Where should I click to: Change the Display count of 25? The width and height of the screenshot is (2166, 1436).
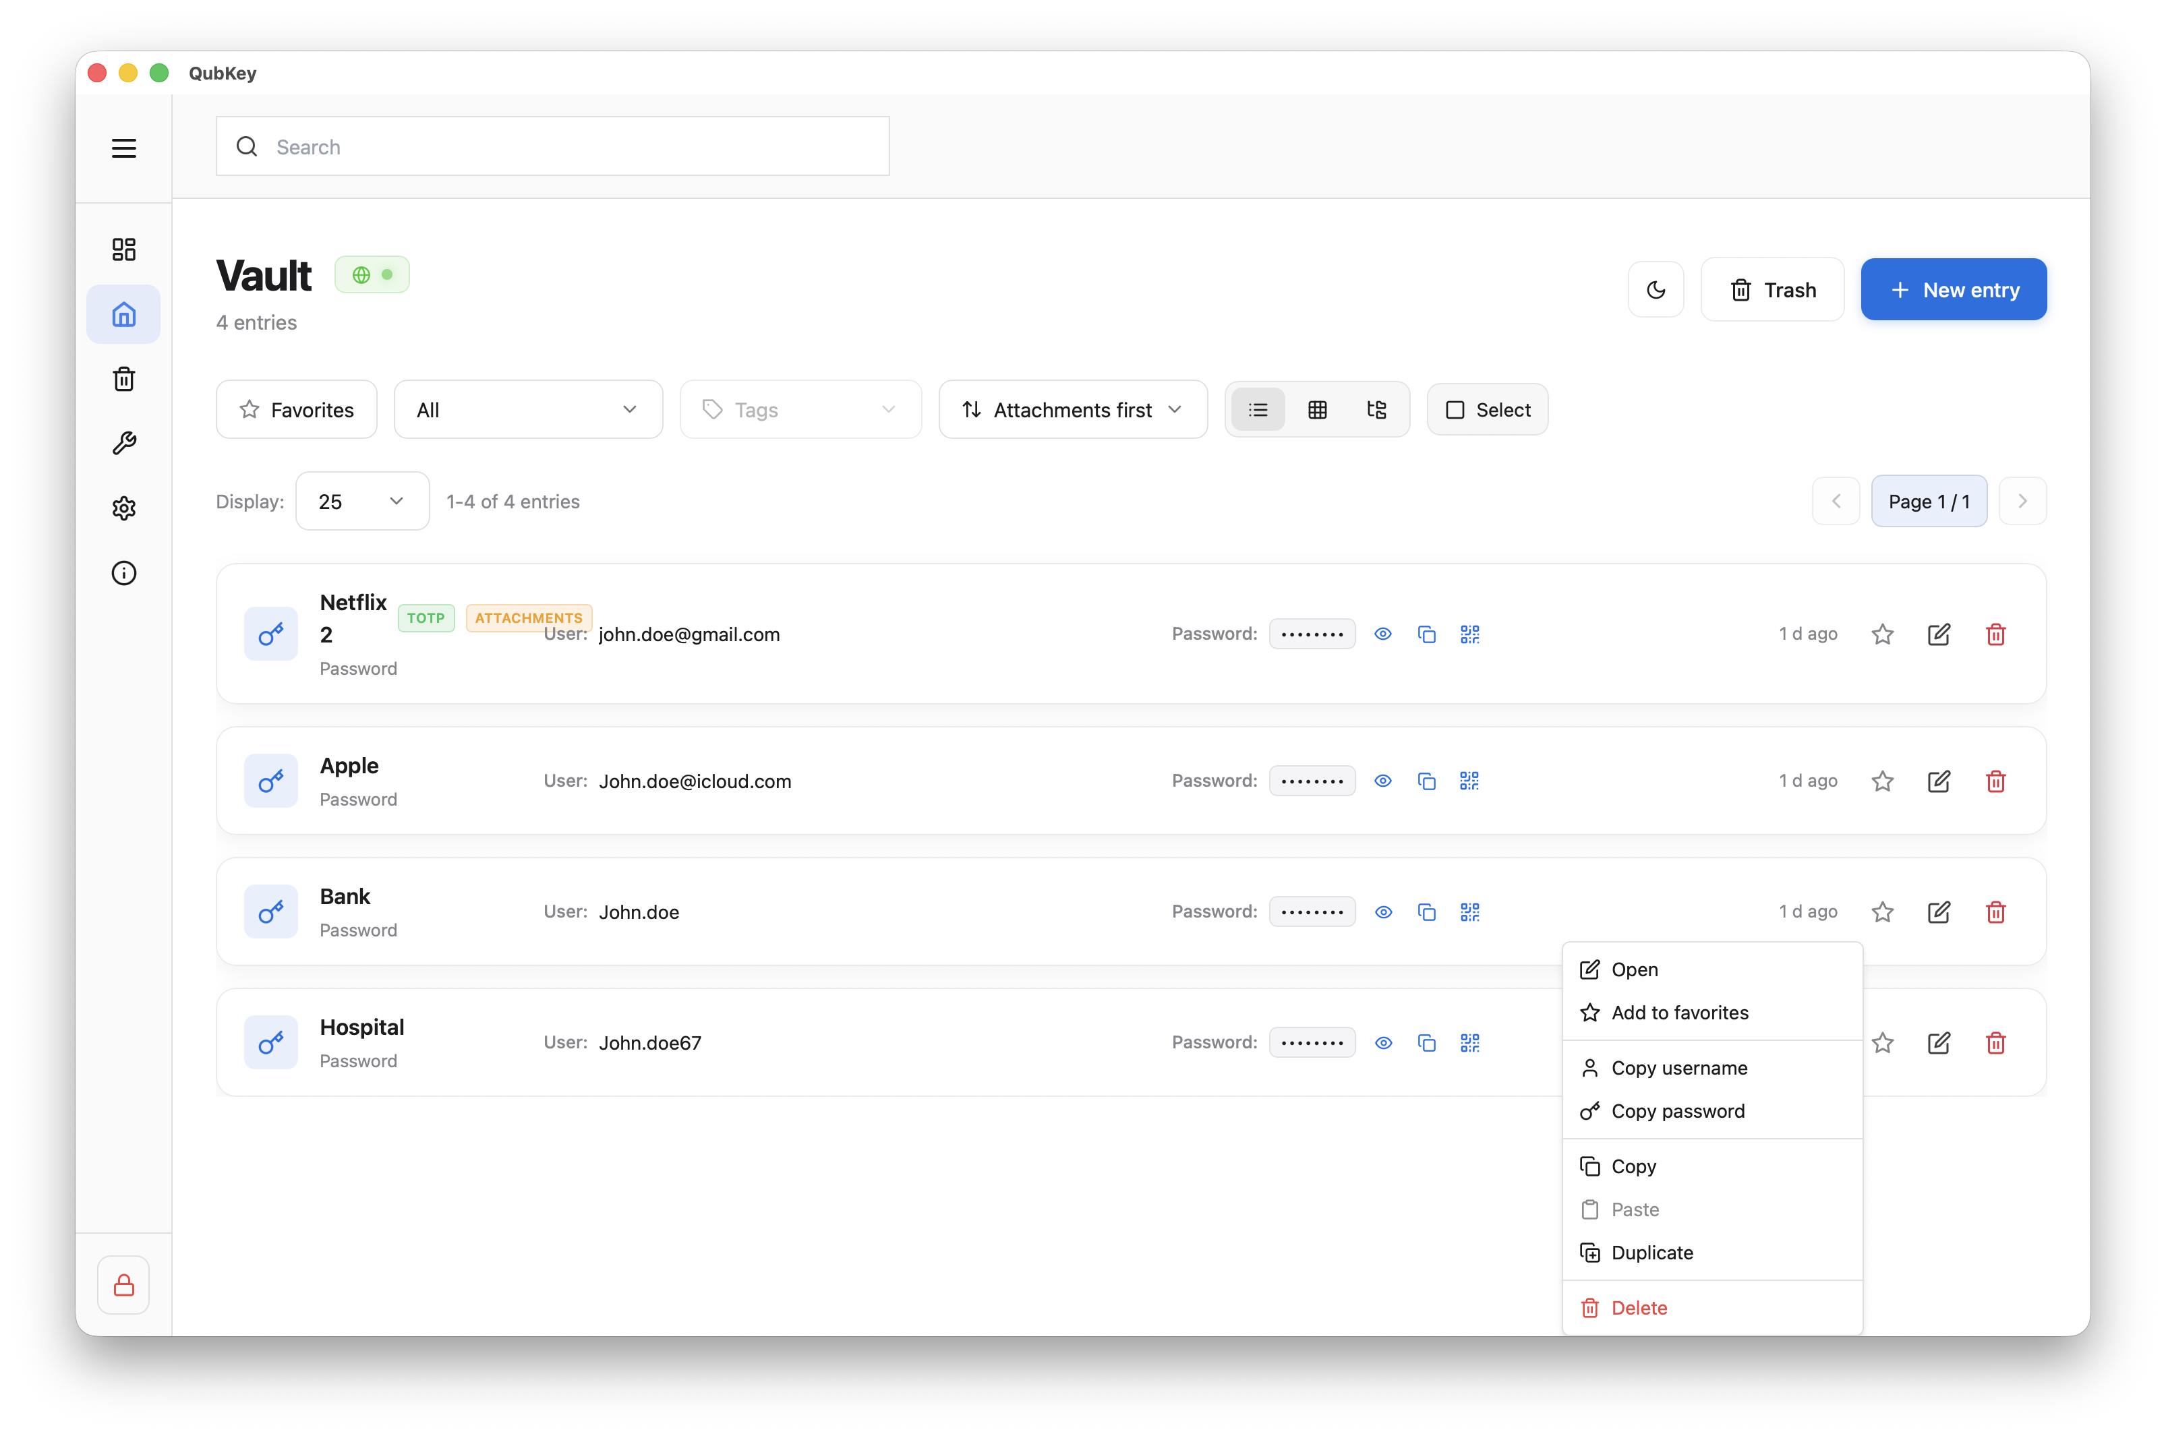coord(363,501)
